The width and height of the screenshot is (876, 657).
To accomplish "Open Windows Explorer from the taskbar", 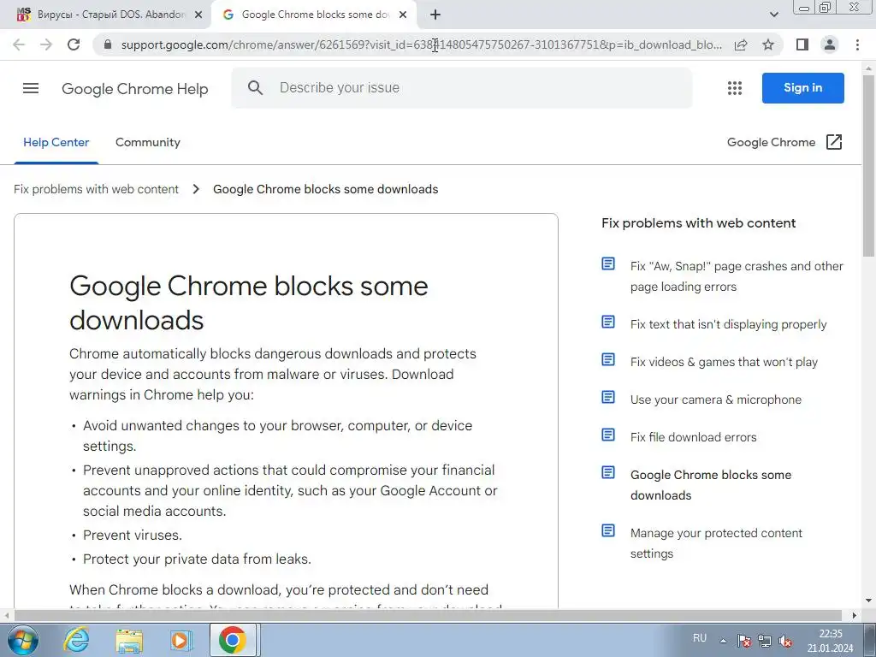I will pos(129,640).
